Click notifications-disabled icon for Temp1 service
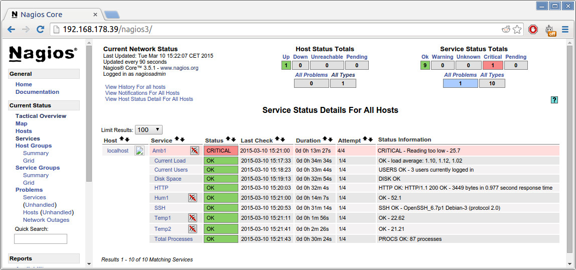 [193, 218]
